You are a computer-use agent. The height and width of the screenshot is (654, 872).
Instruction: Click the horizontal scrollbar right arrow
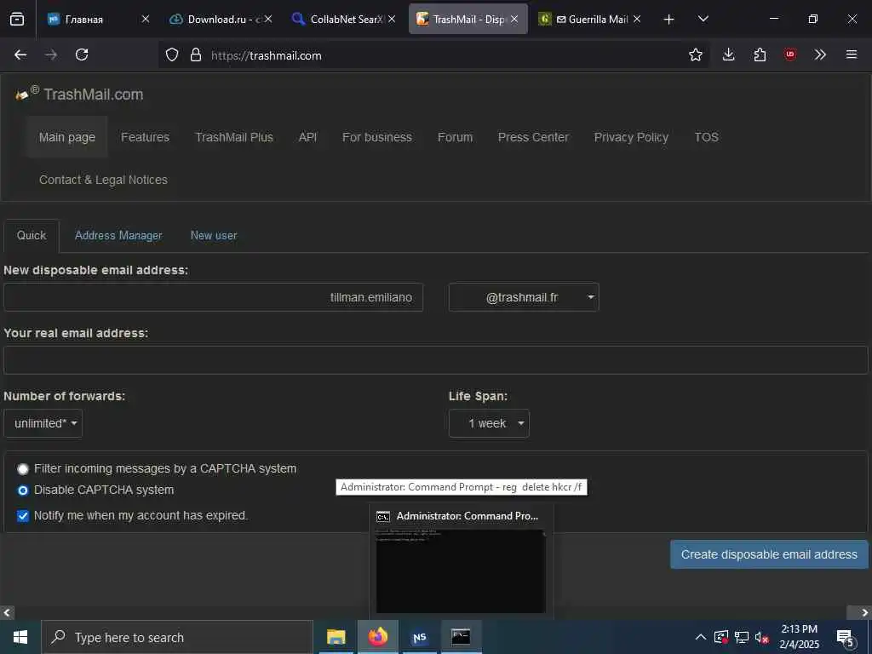tap(865, 613)
